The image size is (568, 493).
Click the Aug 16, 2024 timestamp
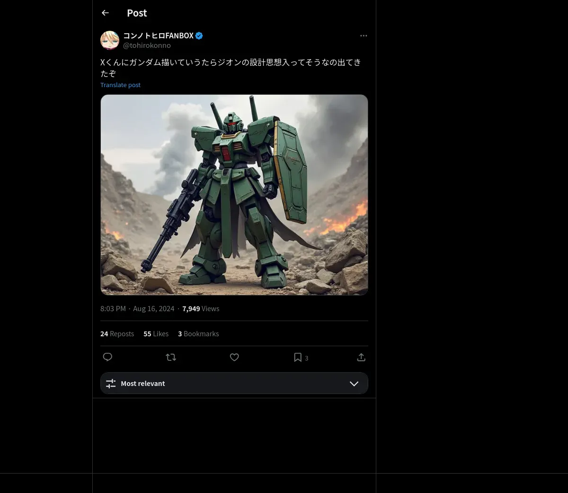click(x=153, y=309)
